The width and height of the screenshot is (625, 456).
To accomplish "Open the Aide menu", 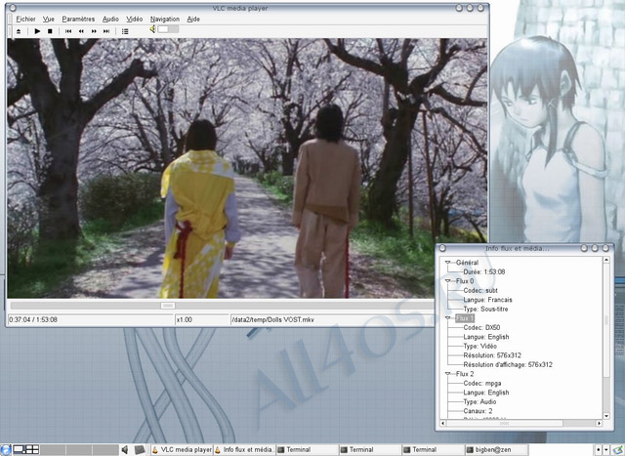I will click(x=193, y=19).
